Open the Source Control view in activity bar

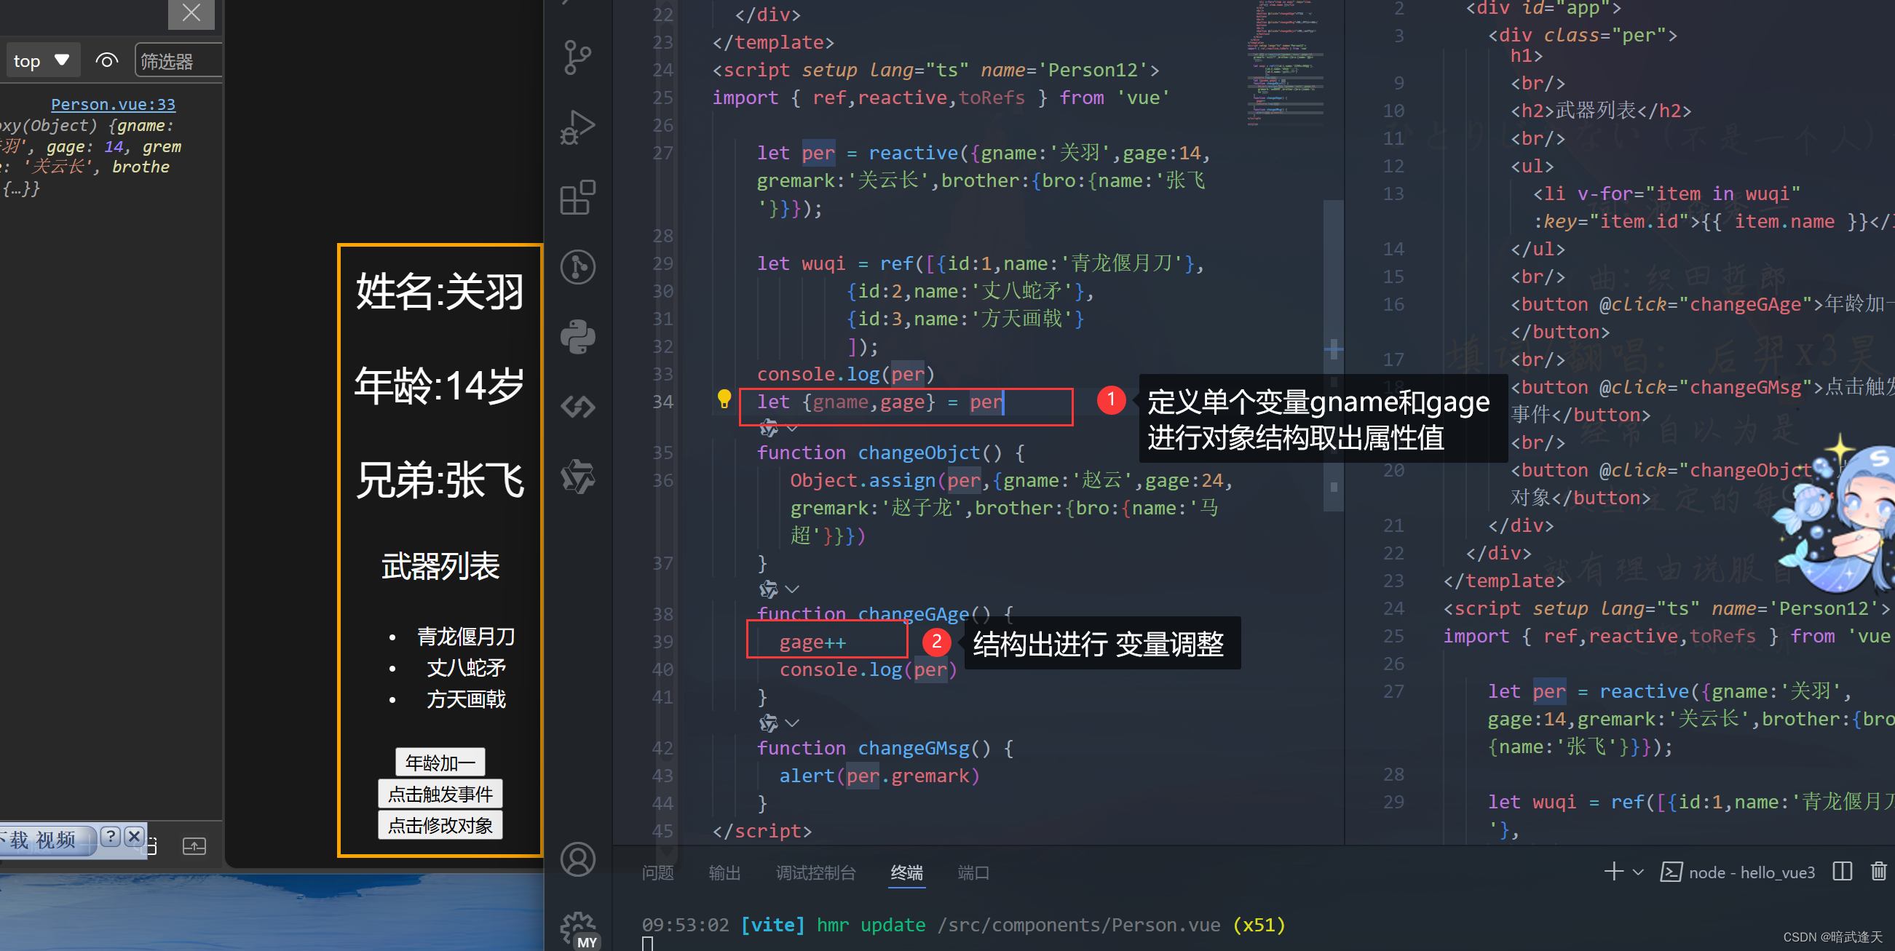point(577,57)
